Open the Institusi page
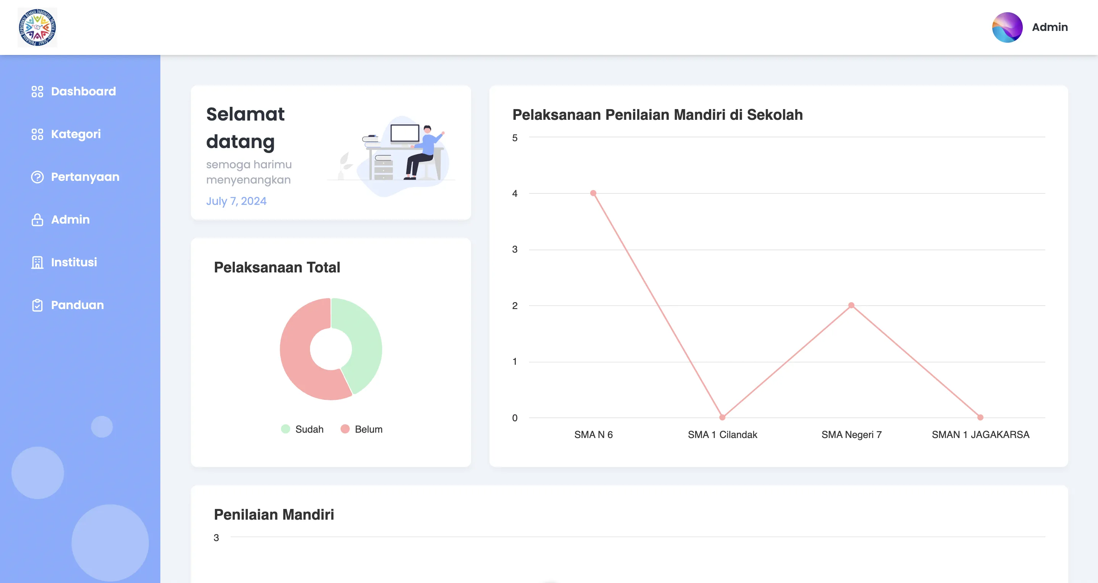This screenshot has height=583, width=1098. (x=74, y=262)
